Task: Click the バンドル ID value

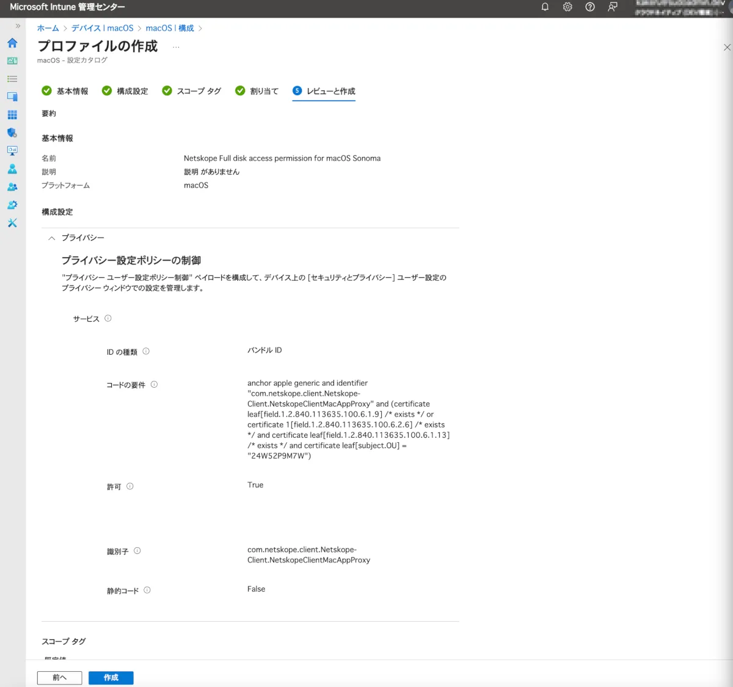Action: [264, 351]
